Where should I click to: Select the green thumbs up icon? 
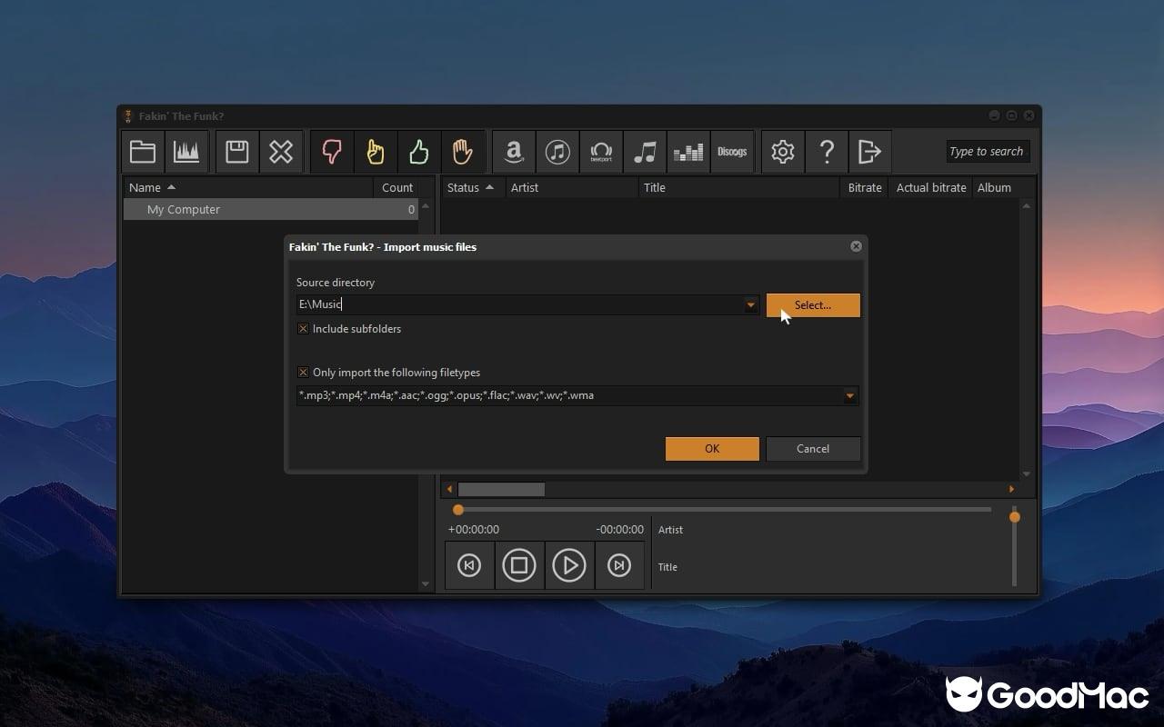pyautogui.click(x=419, y=152)
